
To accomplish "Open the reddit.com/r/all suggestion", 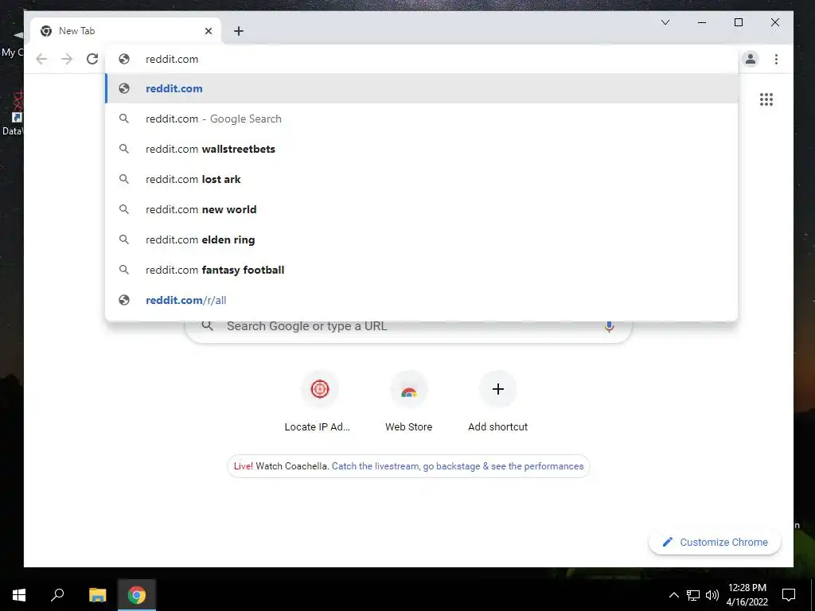I will pos(422,300).
